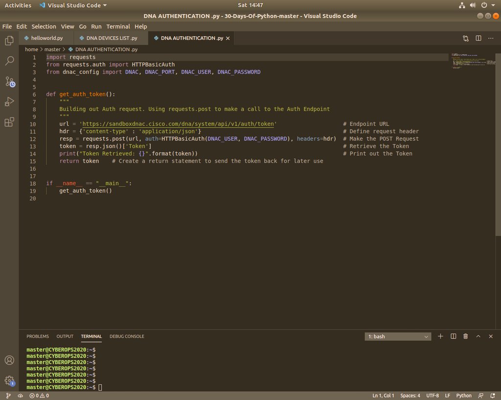
Task: Kill terminal with trash icon
Action: (x=466, y=336)
